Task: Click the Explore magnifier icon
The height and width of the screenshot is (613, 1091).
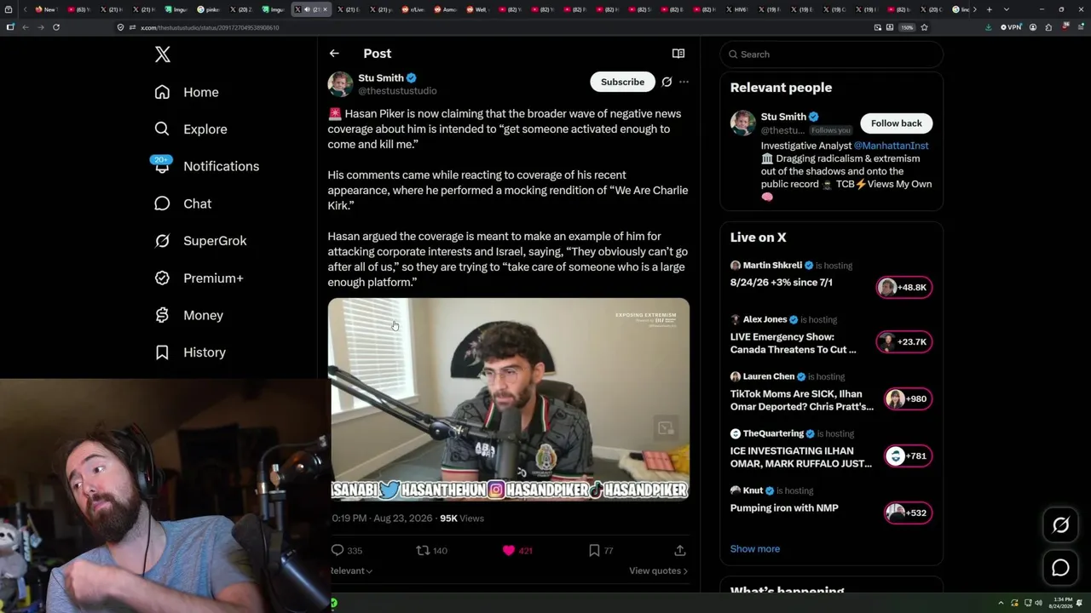Action: pyautogui.click(x=162, y=129)
